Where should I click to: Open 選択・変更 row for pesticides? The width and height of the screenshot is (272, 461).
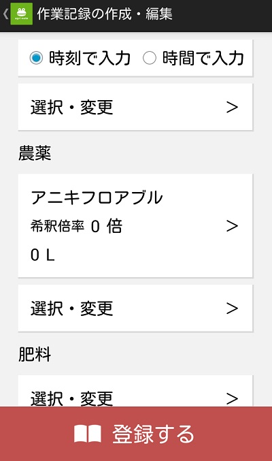point(135,308)
